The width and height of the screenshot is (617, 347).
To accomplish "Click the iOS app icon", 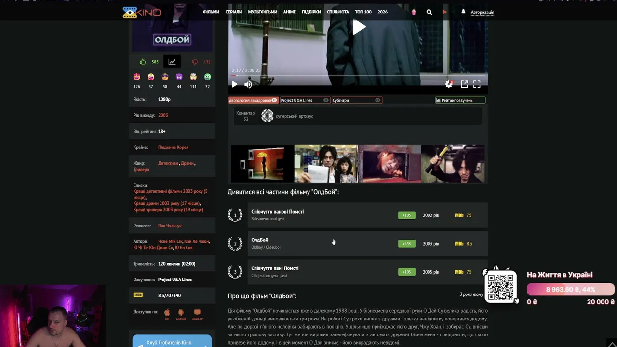I will [x=167, y=312].
